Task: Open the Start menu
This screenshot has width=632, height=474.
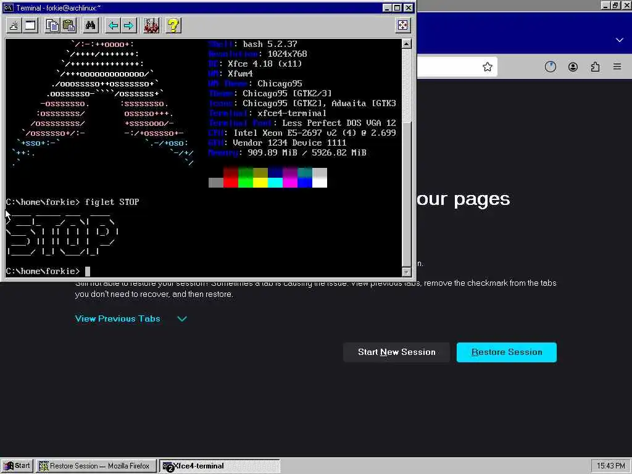Action: click(x=17, y=466)
